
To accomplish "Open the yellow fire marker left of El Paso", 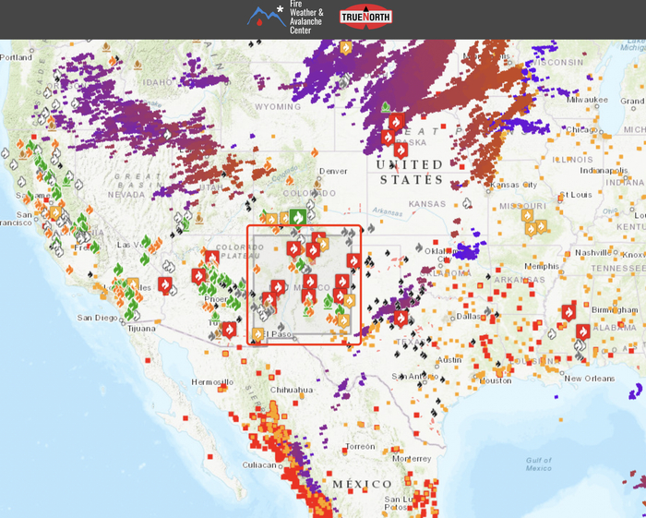I will coord(257,334).
